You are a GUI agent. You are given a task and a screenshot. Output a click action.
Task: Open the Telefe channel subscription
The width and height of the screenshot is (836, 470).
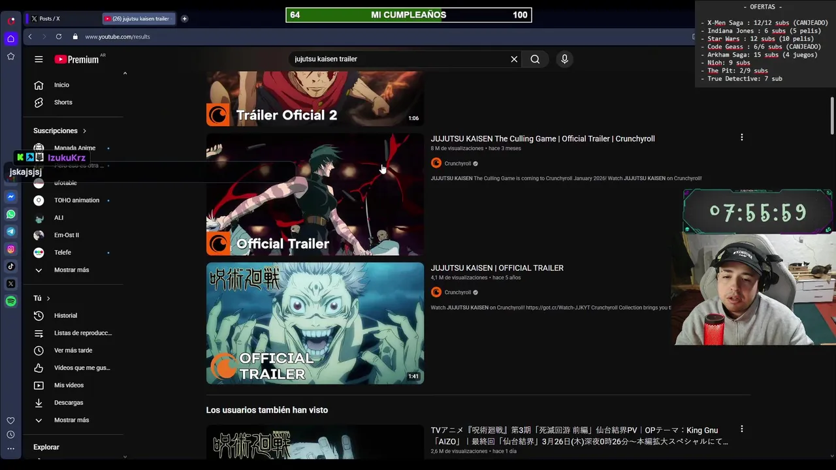[63, 253]
